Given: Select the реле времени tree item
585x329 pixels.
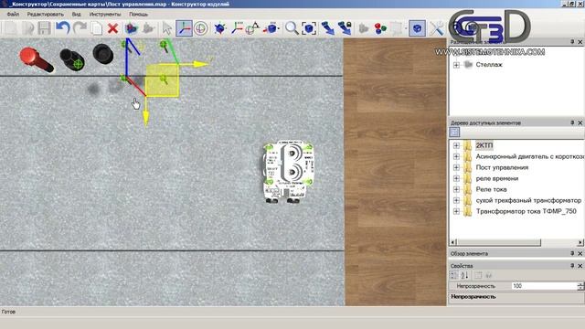Looking at the screenshot, I should click(x=497, y=179).
